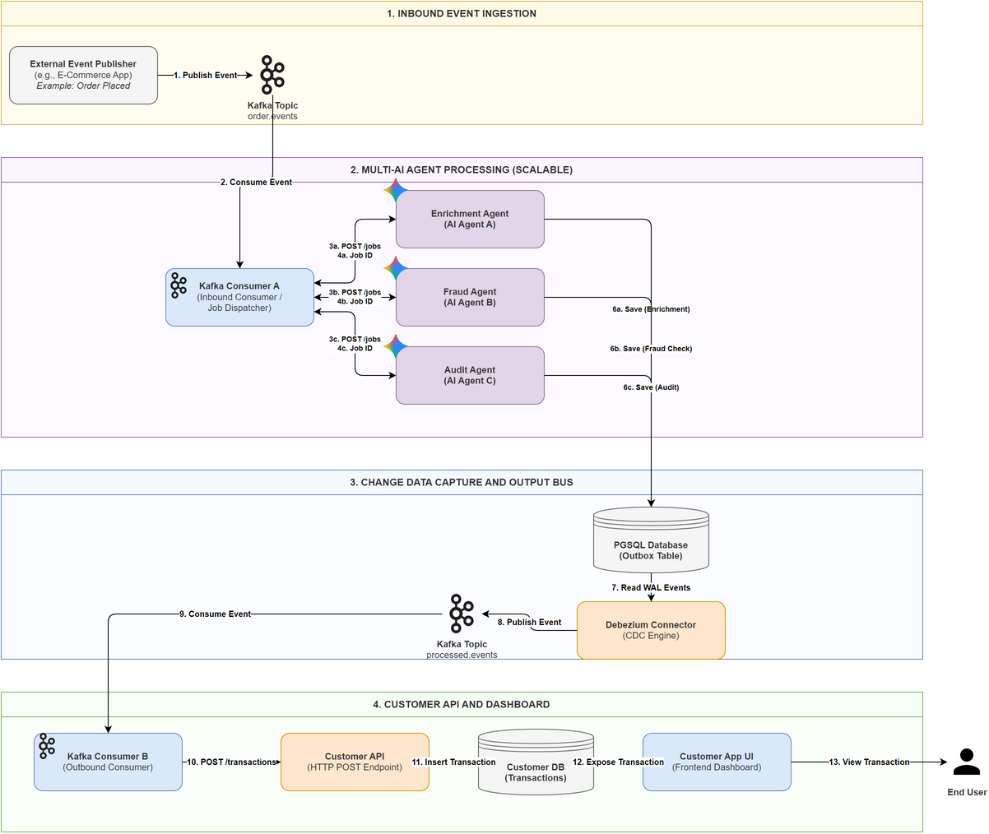Select the PGSQL Database cylinder shape
This screenshot has width=989, height=834.
tap(651, 540)
